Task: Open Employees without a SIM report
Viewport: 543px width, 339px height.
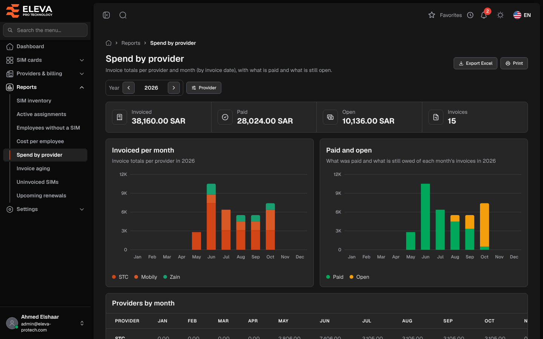Action: 48,128
